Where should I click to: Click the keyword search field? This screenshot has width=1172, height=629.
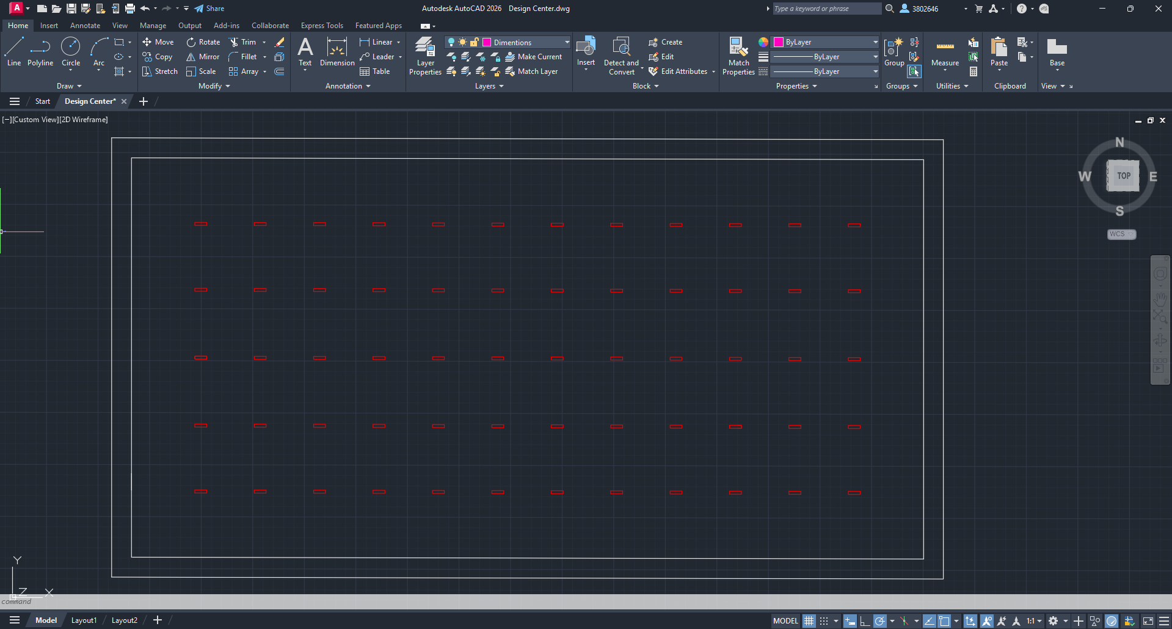pyautogui.click(x=827, y=9)
